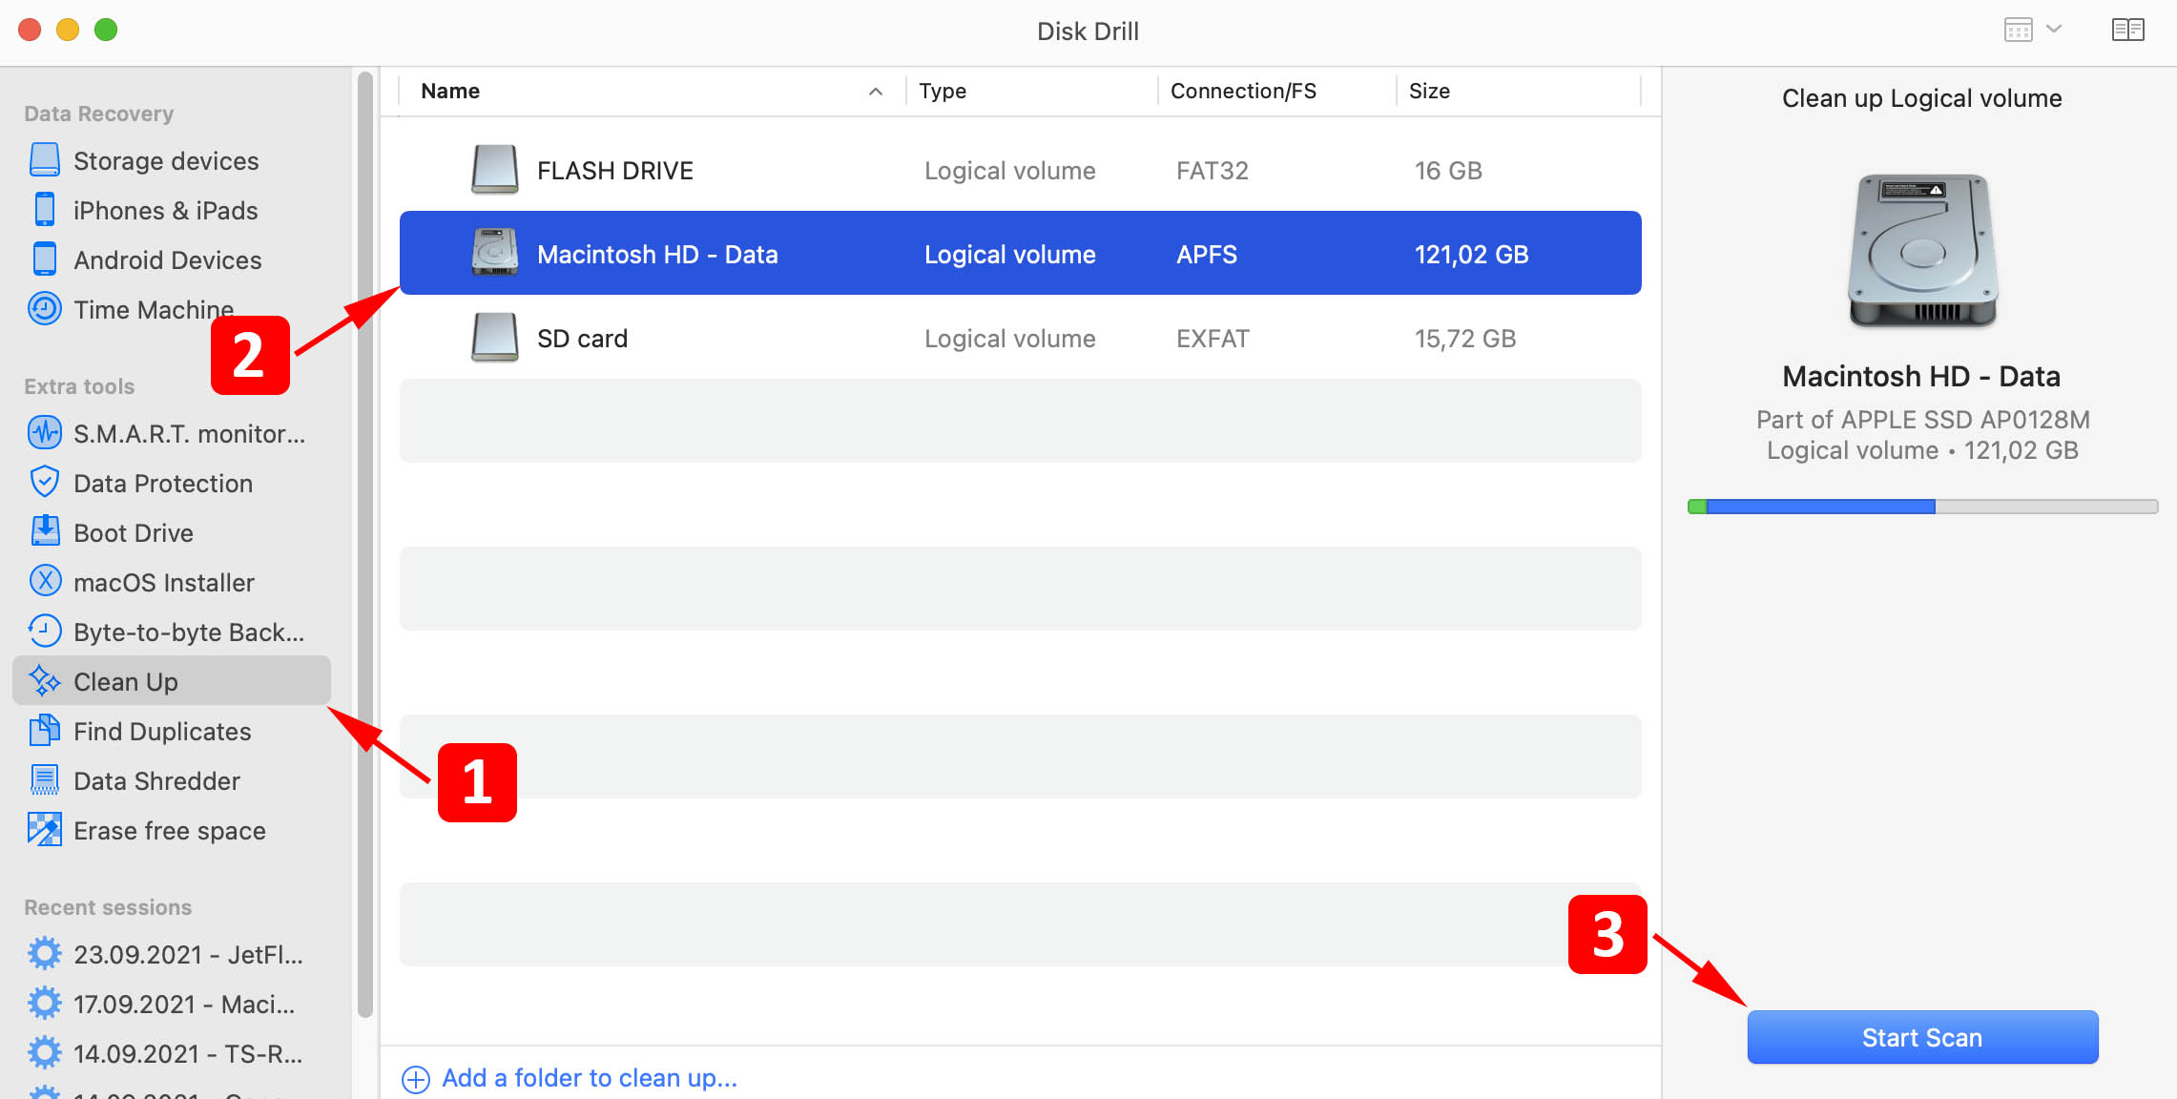Image resolution: width=2177 pixels, height=1099 pixels.
Task: Click Start Scan for Macintosh HD
Action: 1923,1037
